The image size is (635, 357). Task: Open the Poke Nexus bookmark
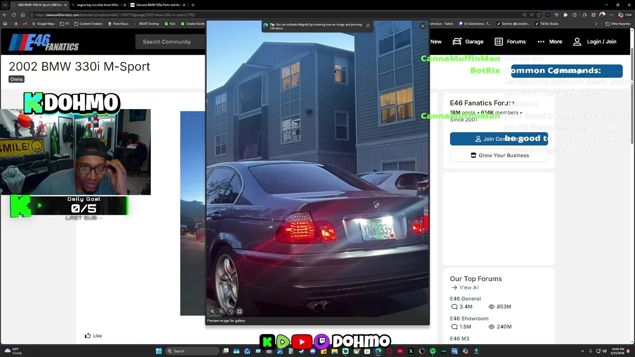tap(118, 24)
